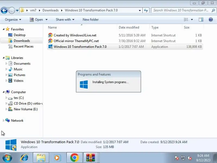Launch Internet Explorer from taskbar

click(x=24, y=158)
